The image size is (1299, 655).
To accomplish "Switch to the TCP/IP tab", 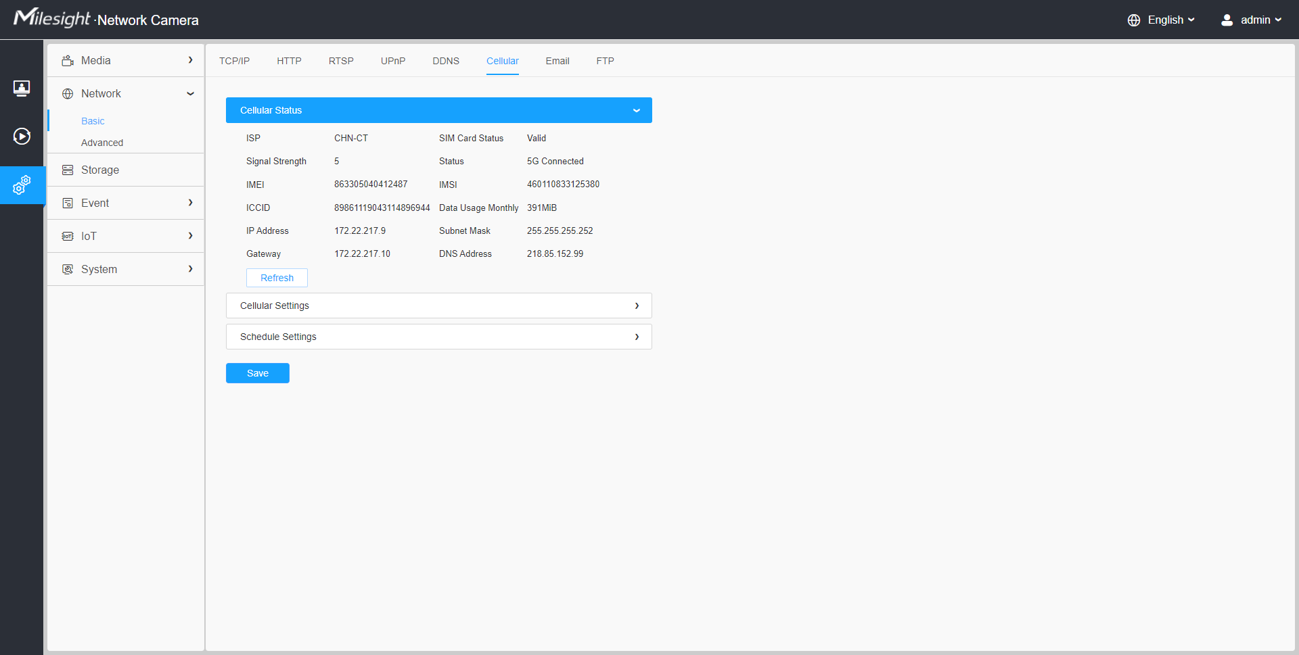I will click(234, 61).
